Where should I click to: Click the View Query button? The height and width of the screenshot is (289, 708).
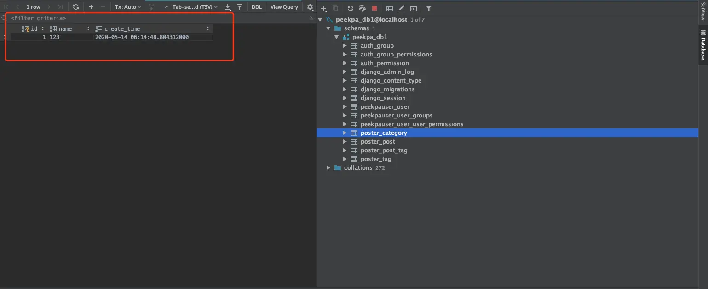(x=284, y=7)
